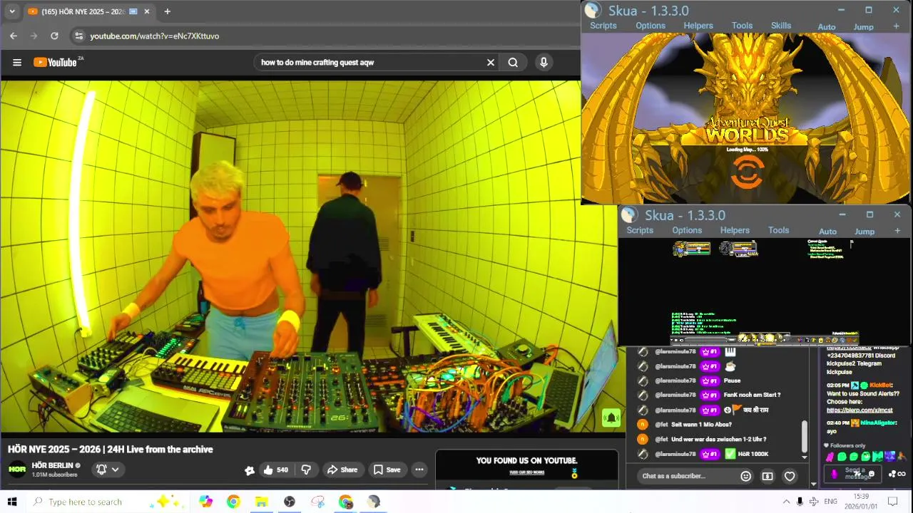Go to the YouTube home logo
This screenshot has width=913, height=513.
point(57,62)
